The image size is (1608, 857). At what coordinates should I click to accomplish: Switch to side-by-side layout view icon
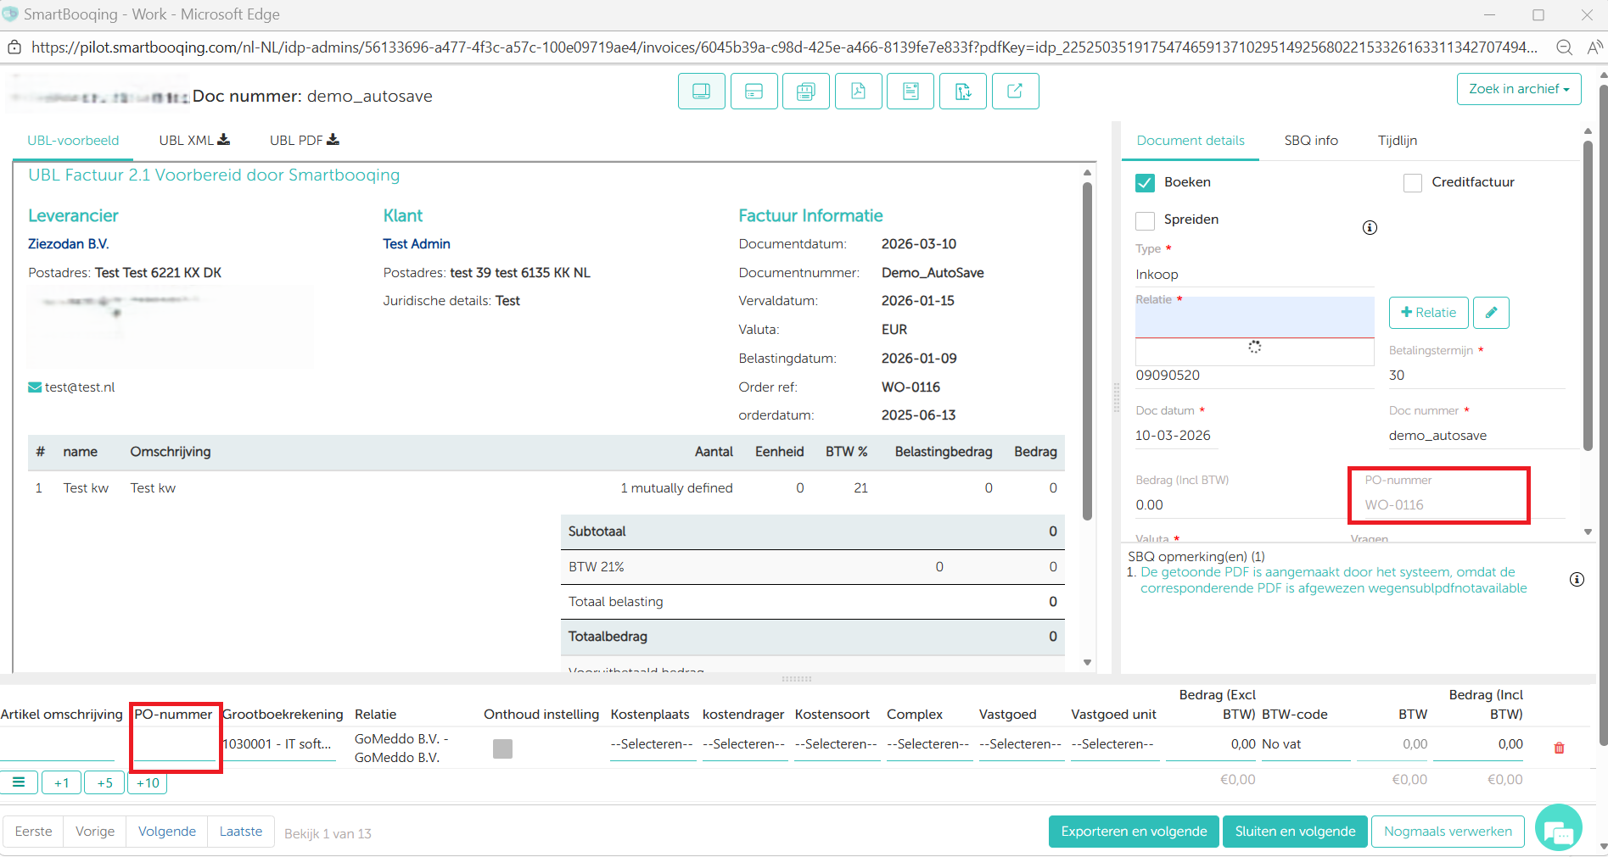pyautogui.click(x=701, y=92)
